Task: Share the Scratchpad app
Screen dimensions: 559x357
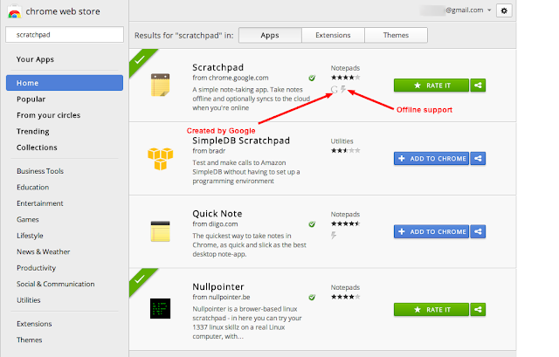Action: pos(478,86)
